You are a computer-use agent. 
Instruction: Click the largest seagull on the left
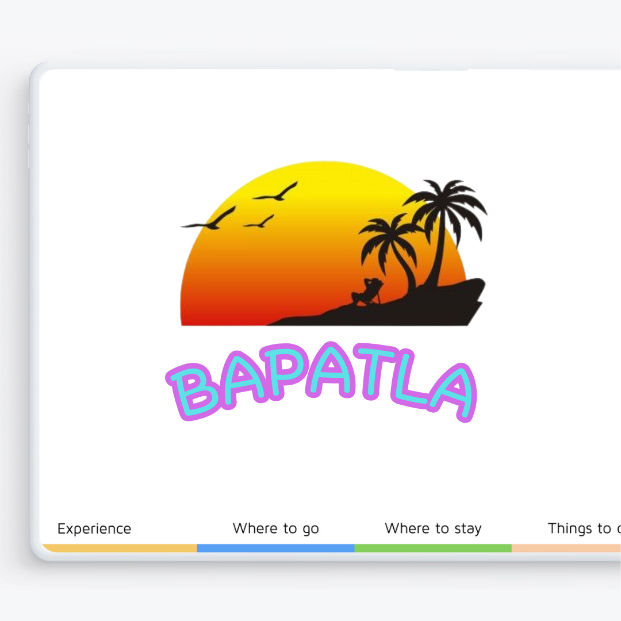click(209, 219)
